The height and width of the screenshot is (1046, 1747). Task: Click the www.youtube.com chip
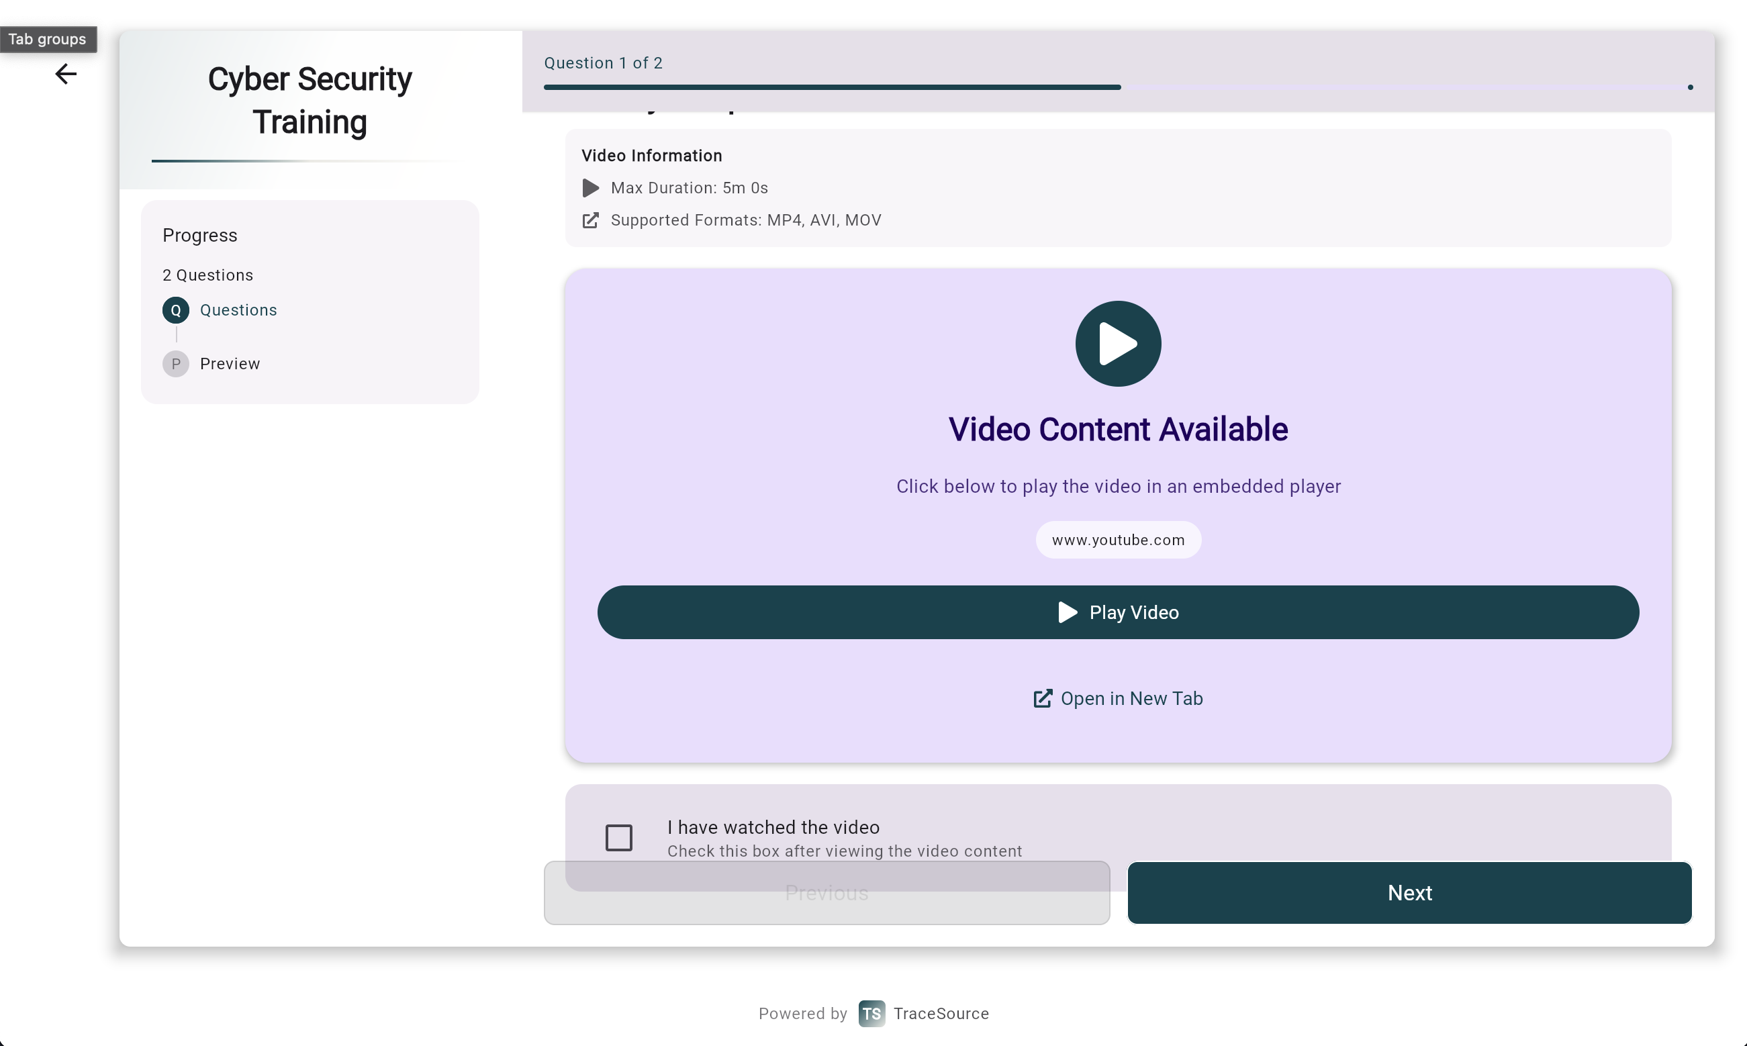1118,540
